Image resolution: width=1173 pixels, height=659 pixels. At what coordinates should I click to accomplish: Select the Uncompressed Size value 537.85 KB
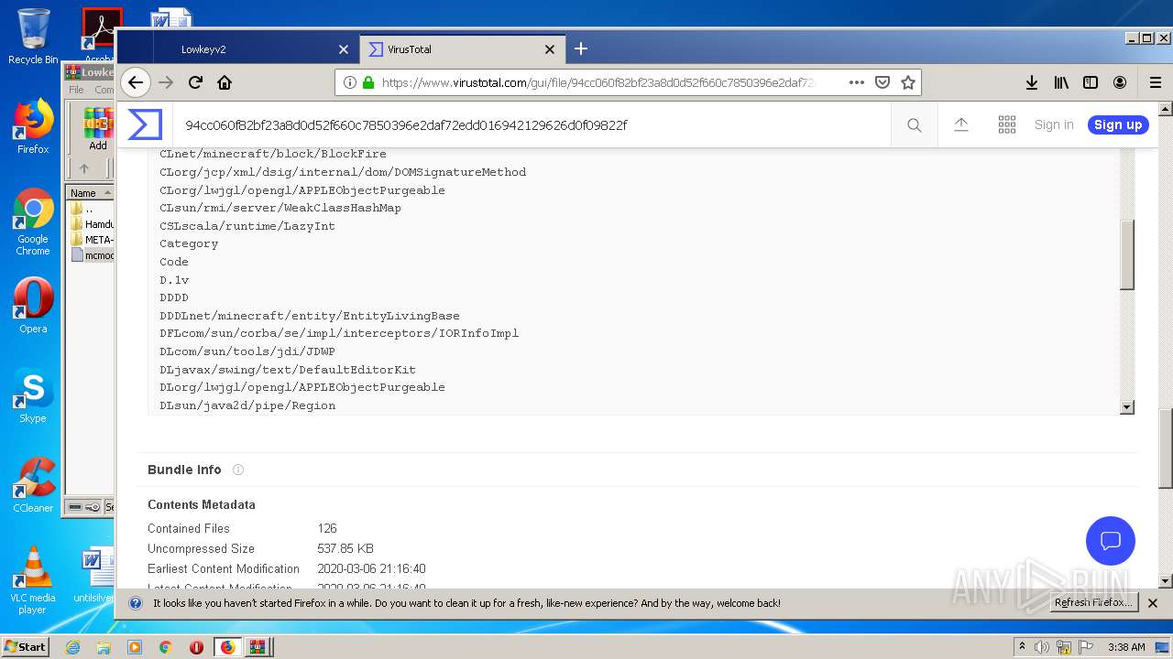tap(345, 548)
